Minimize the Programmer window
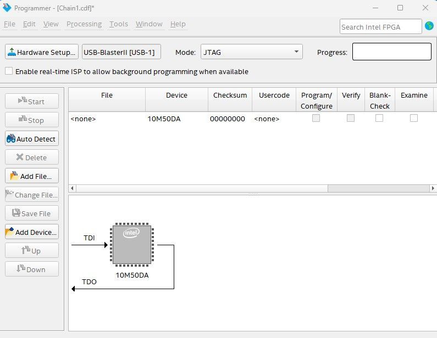Viewport: 437px width, 338px height. pos(375,8)
